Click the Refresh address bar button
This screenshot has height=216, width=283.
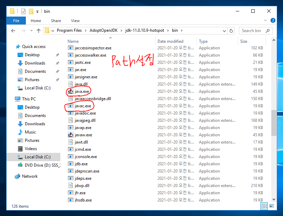(x=231, y=31)
